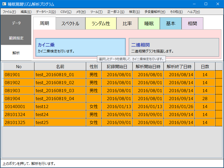Click 日数 value 28 cell
Screen dimensions: 224x168
tap(205, 98)
